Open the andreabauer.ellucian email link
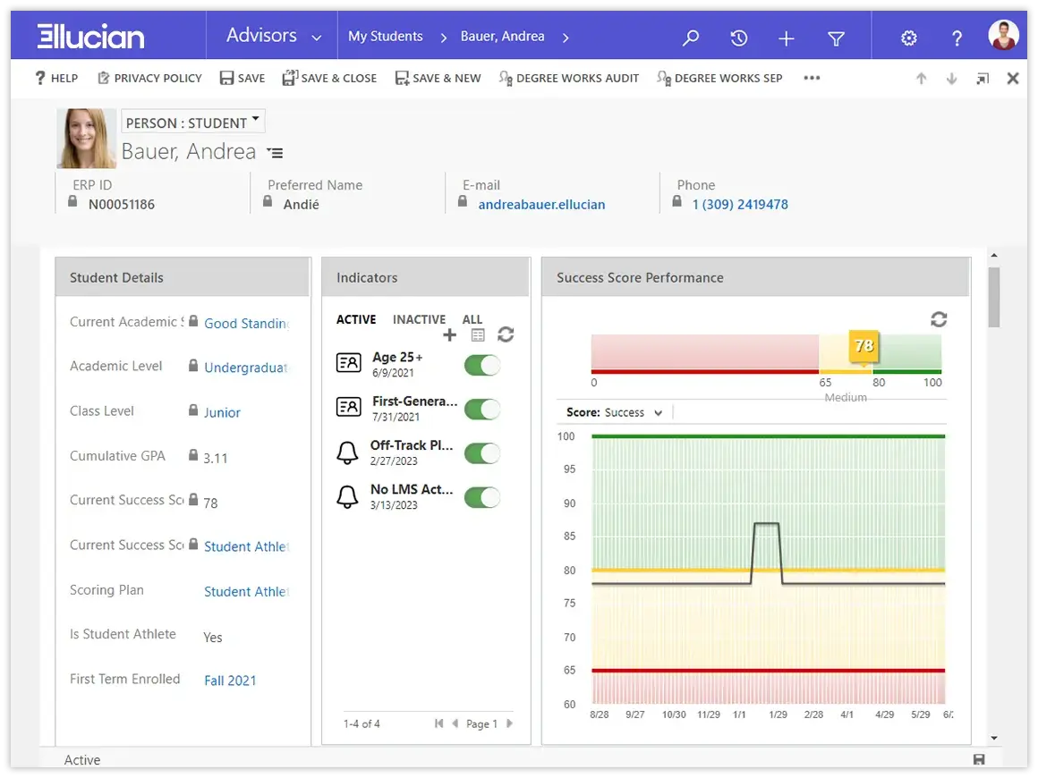The image size is (1038, 778). (x=541, y=205)
